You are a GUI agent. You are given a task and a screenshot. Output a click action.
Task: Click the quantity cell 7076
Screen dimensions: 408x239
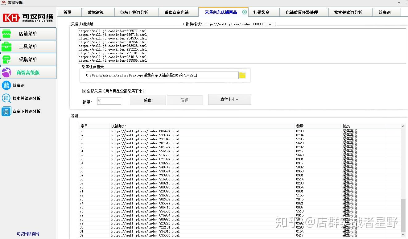[x=300, y=199]
